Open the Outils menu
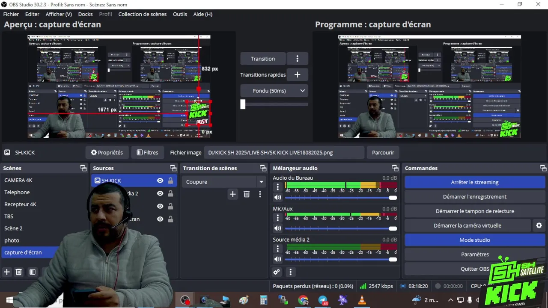 click(x=180, y=14)
